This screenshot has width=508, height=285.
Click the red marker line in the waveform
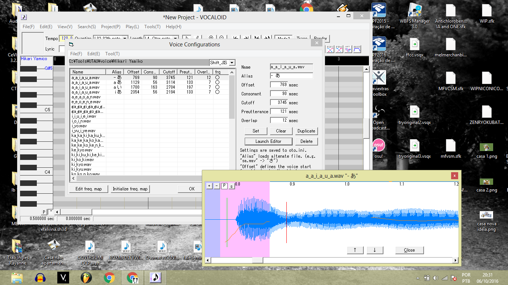pyautogui.click(x=287, y=223)
